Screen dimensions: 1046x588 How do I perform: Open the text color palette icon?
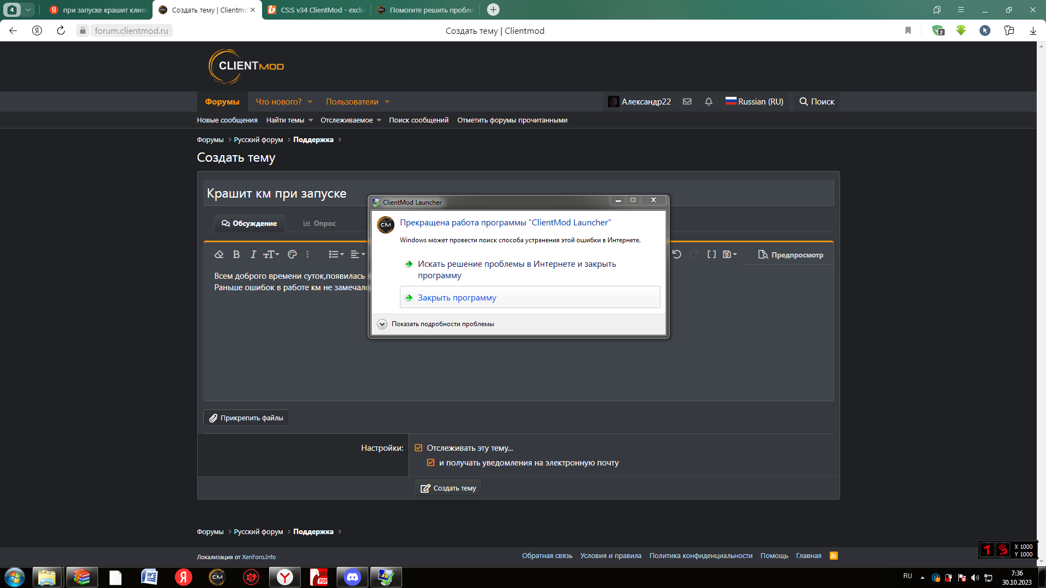pos(292,254)
